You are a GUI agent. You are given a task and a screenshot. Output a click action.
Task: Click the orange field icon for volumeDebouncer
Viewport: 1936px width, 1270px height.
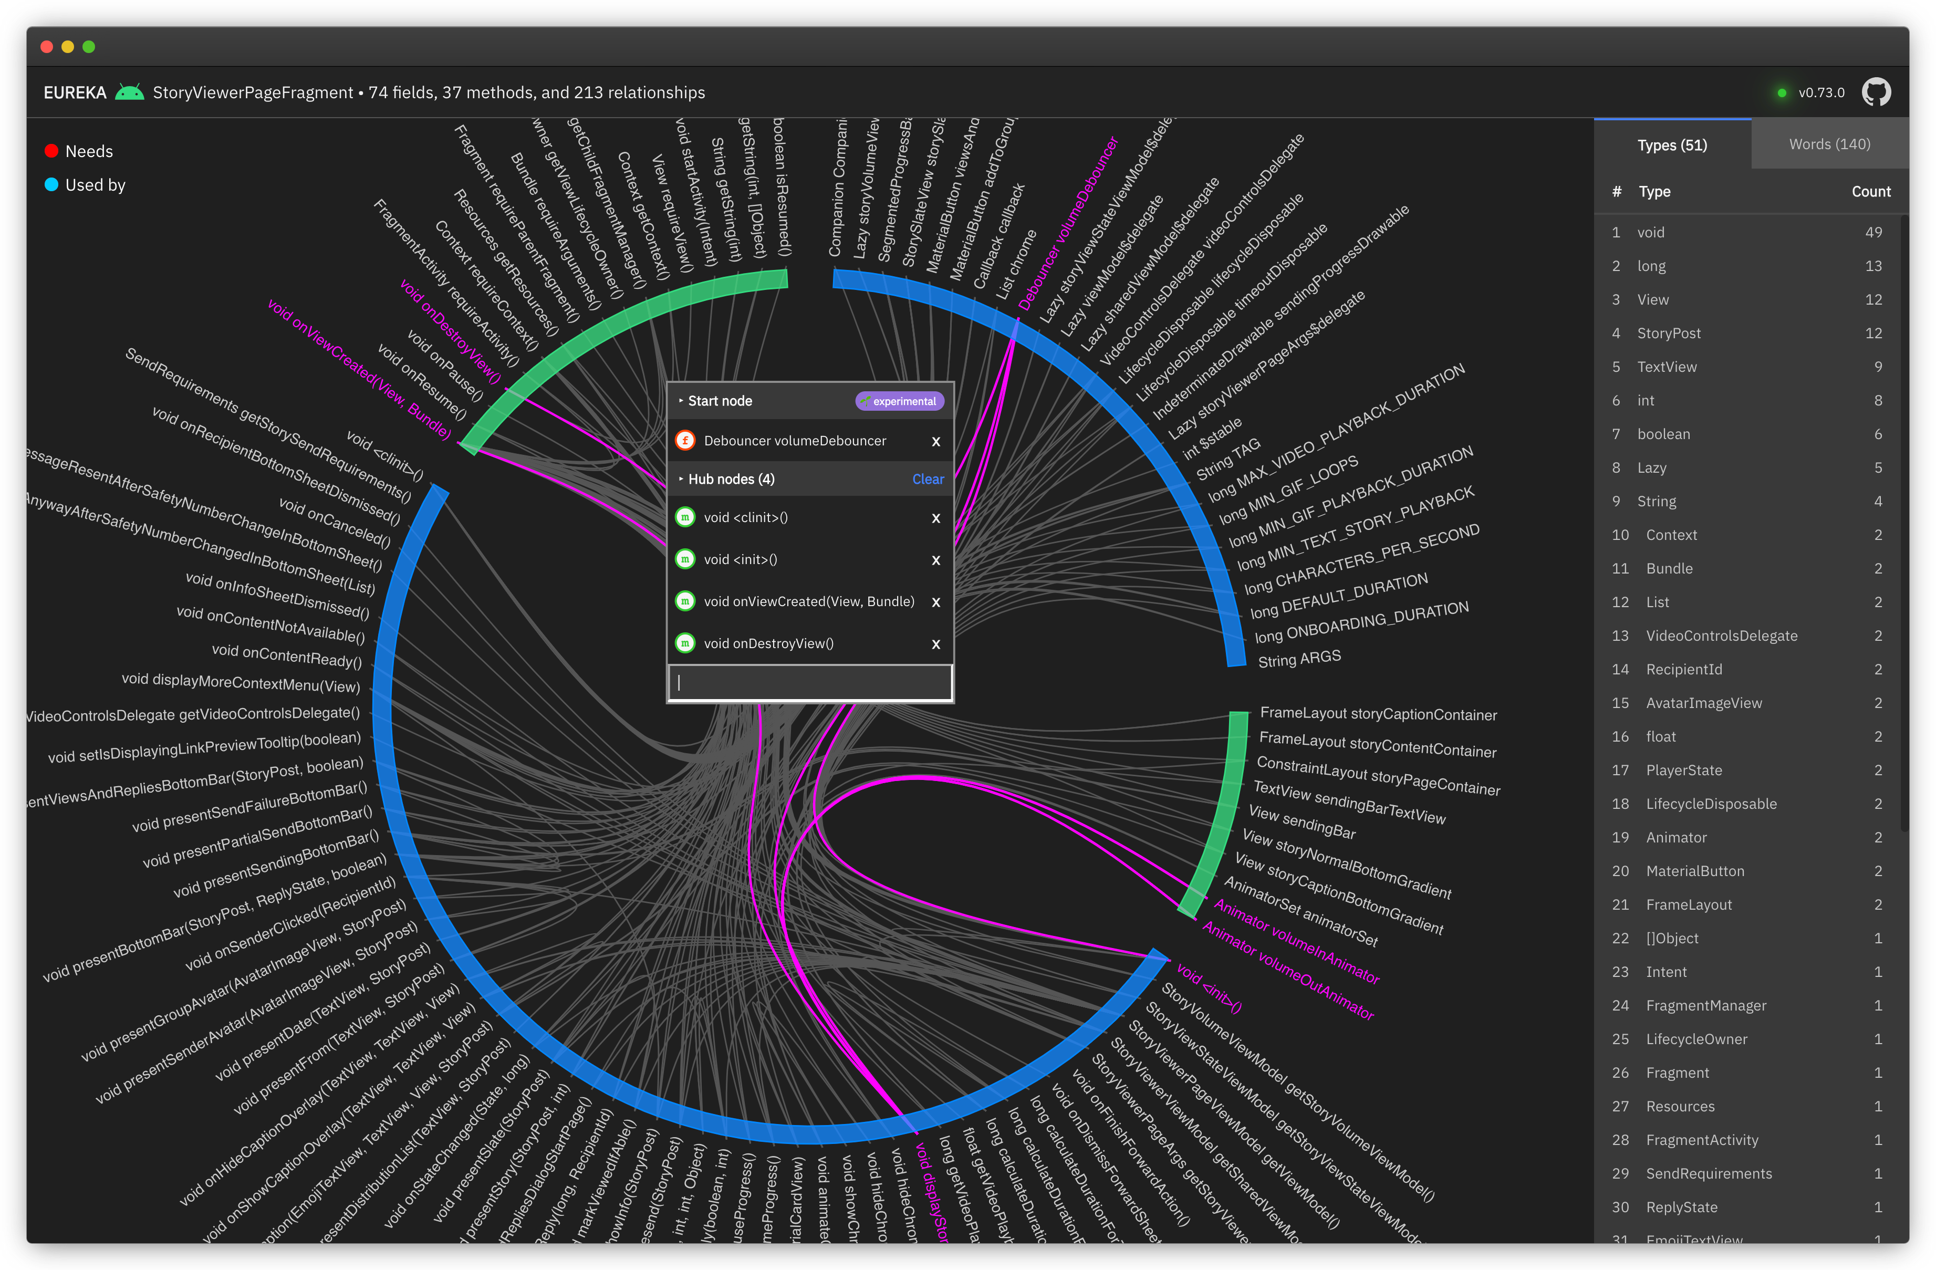685,441
